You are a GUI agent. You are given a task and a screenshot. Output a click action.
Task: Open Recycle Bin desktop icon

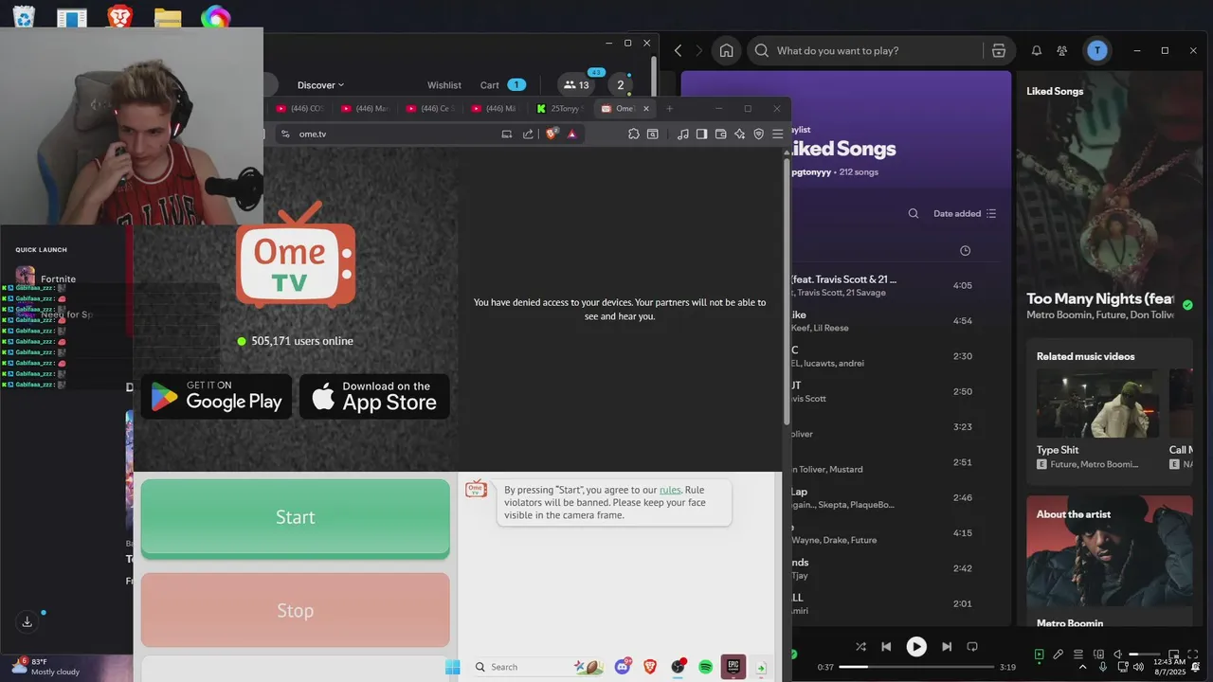(x=24, y=15)
